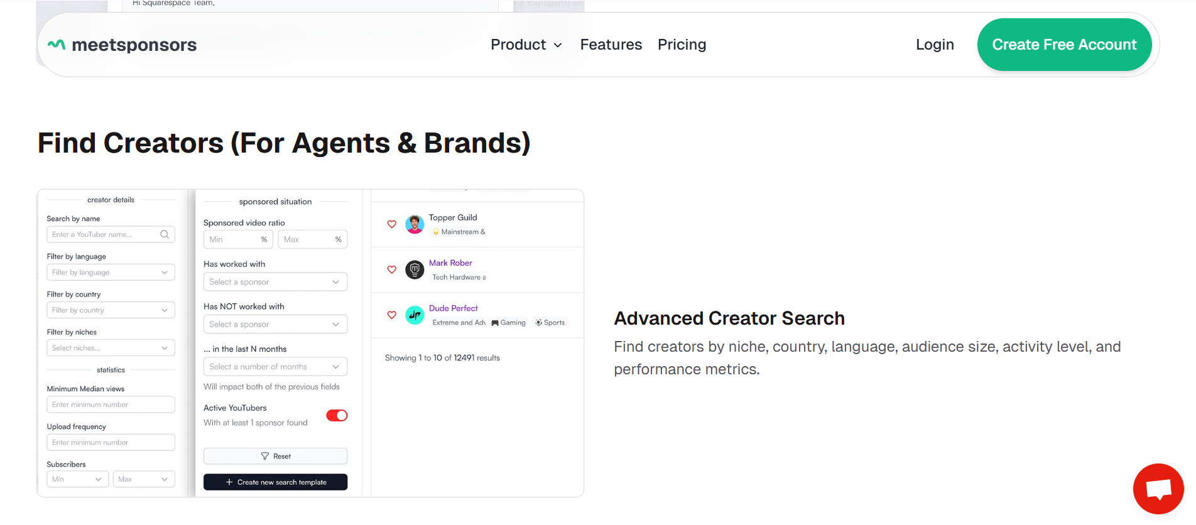Open the Select a number of months dropdown

(275, 366)
